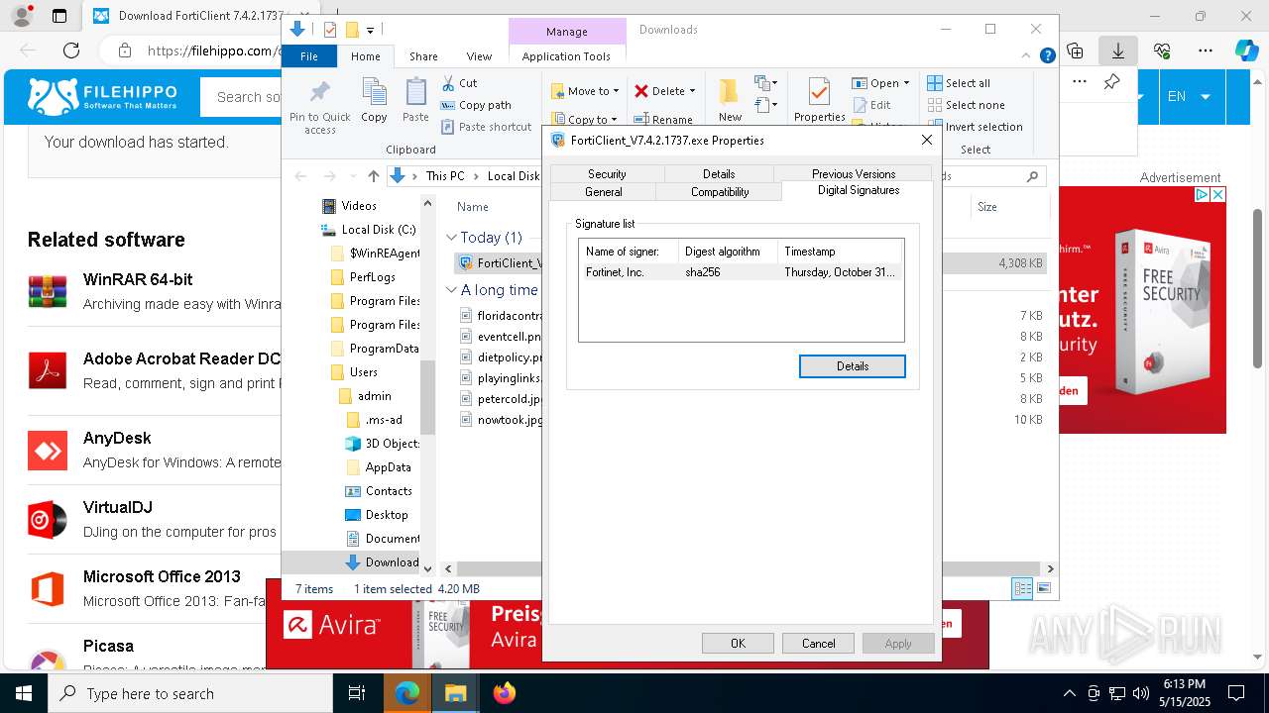Open Quick Access Toolbar customize dropdown
This screenshot has height=713, width=1269.
click(370, 30)
